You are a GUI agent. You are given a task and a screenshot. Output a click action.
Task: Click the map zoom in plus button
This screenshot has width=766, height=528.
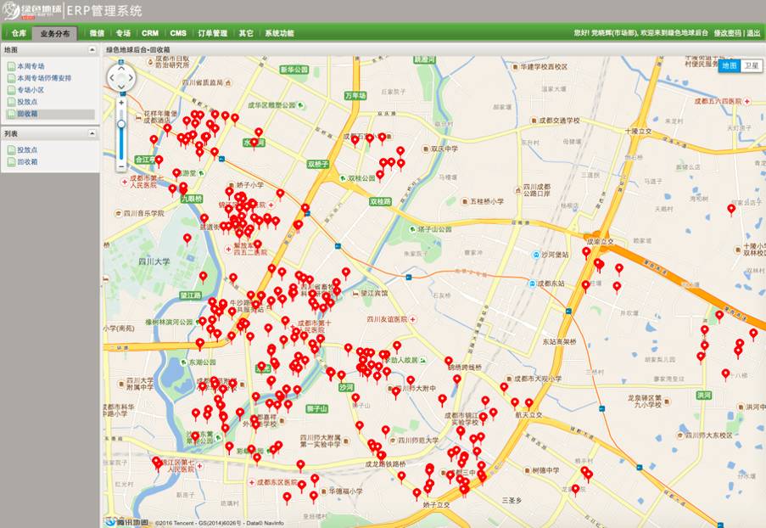pyautogui.click(x=121, y=103)
